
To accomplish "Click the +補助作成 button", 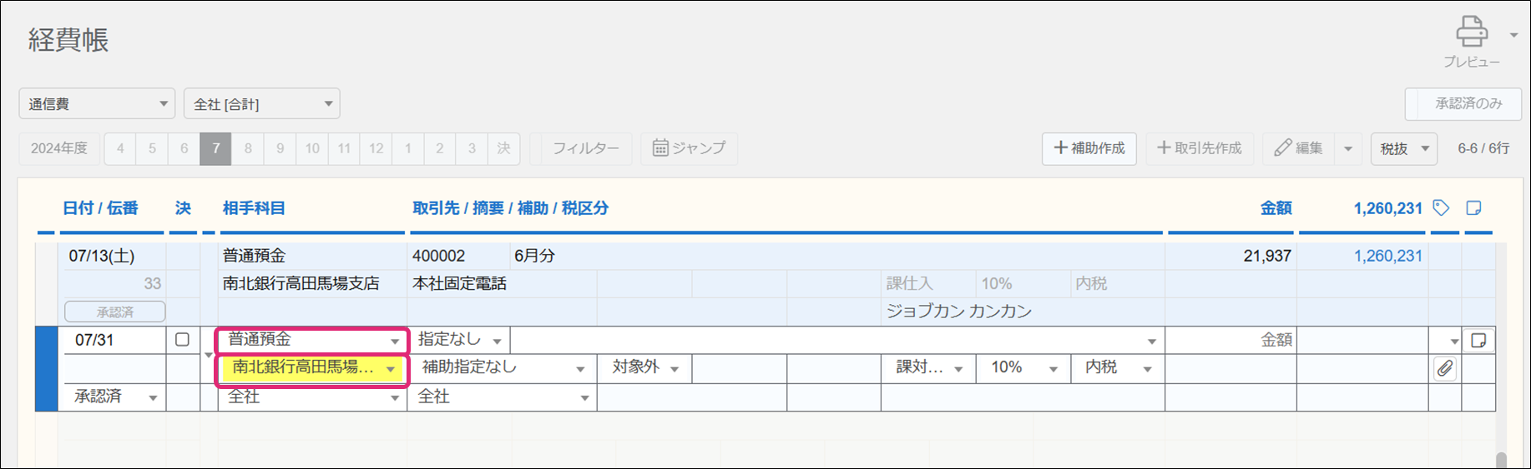I will [x=1089, y=148].
